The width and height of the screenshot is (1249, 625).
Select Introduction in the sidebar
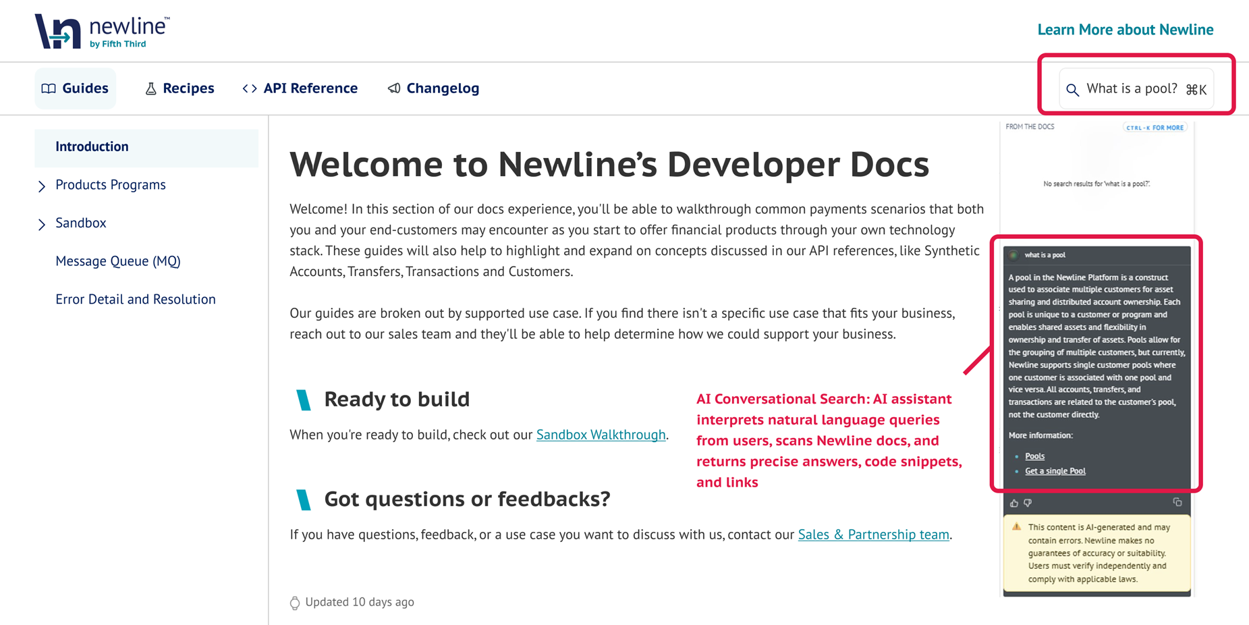[146, 147]
